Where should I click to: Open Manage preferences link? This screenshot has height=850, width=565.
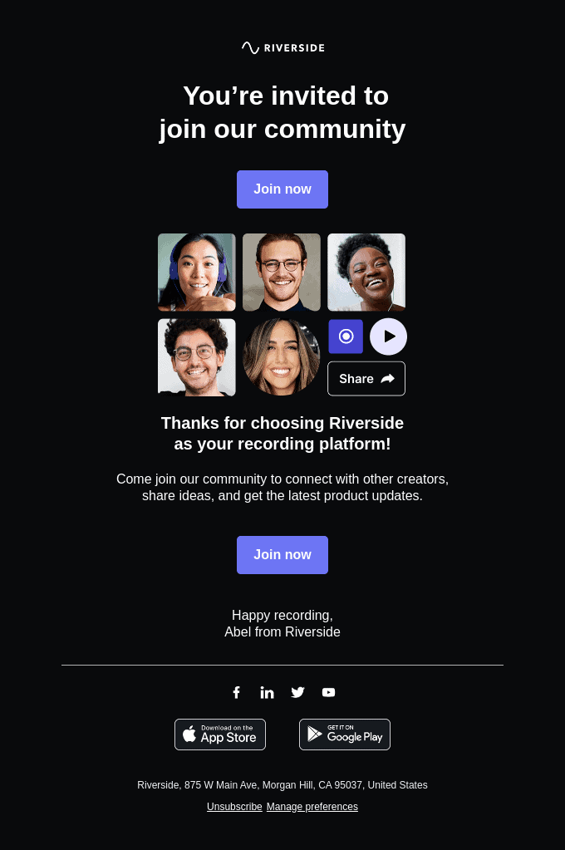(x=312, y=807)
